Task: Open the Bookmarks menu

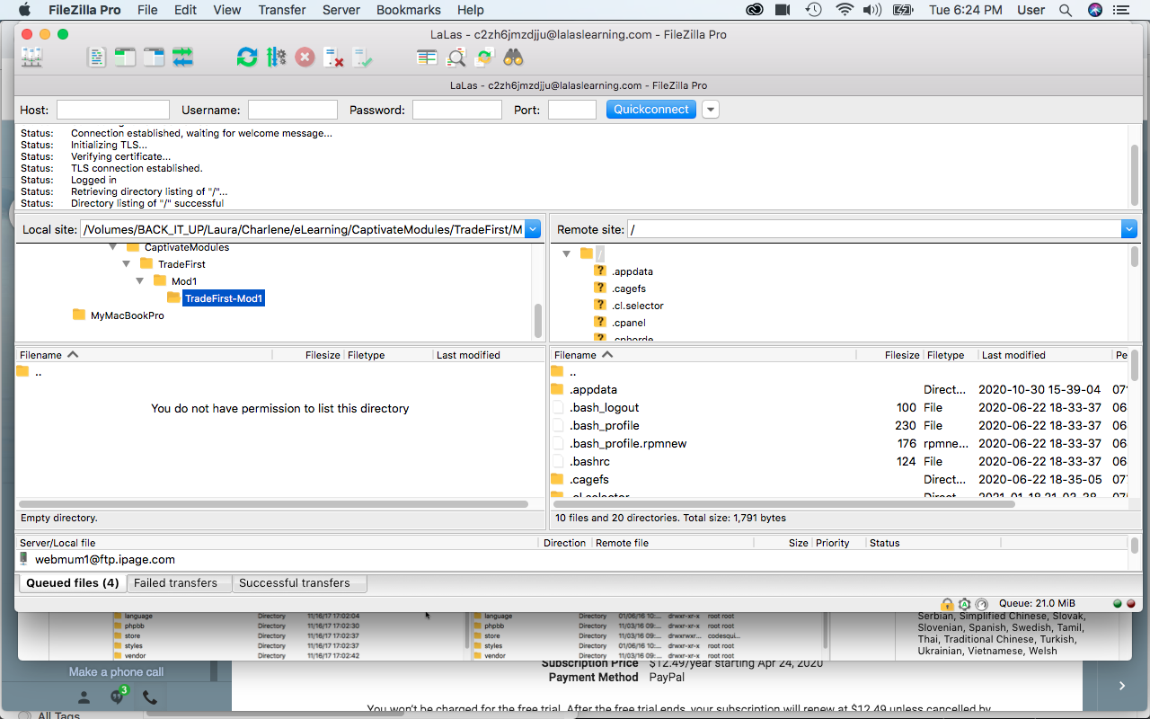Action: [409, 10]
